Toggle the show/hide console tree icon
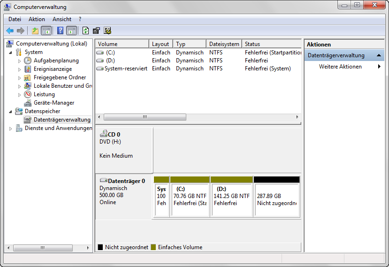389x267 pixels. coord(46,31)
